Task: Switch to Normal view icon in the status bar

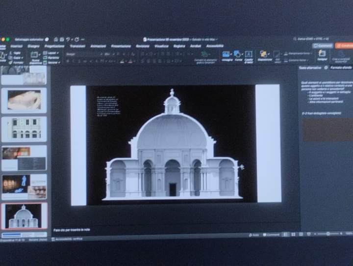Action: 285,235
